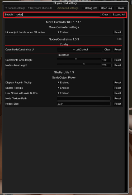The width and height of the screenshot is (132, 195).
Task: Click the Node Texture Path field
Action: click(x=84, y=99)
